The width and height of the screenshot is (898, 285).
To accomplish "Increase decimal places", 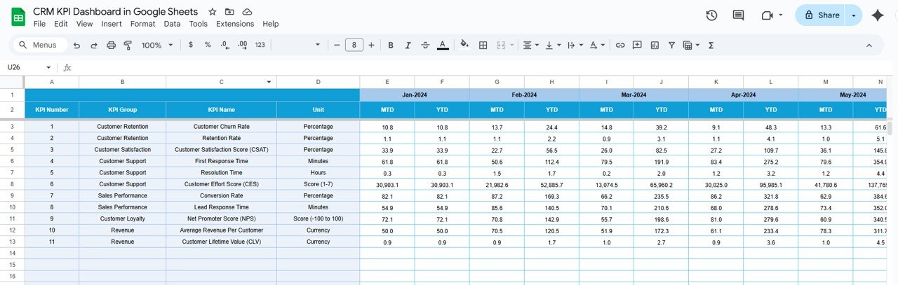I will (x=243, y=45).
